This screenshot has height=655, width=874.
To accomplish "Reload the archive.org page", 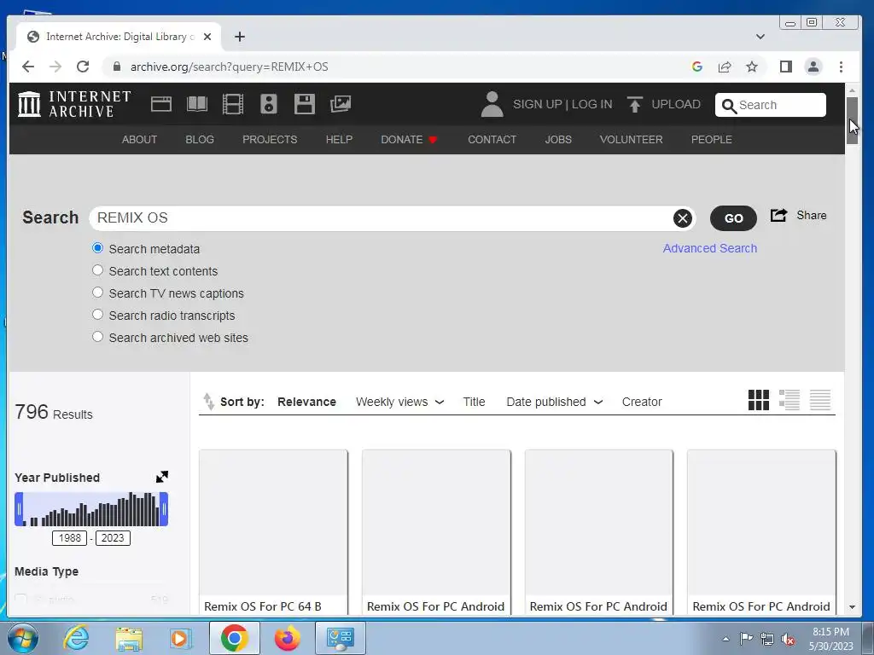I will click(x=83, y=67).
